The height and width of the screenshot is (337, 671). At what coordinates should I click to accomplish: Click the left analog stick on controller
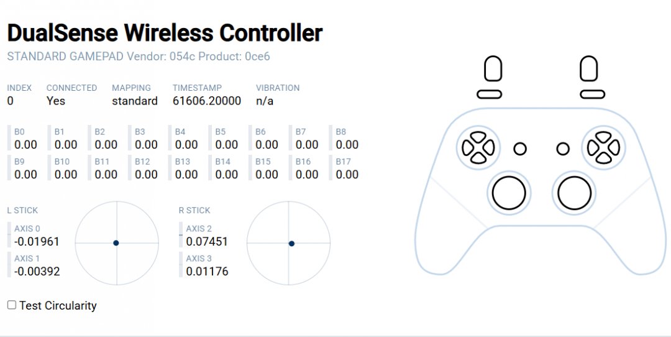click(509, 193)
